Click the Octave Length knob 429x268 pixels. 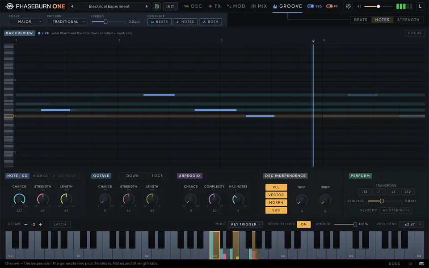point(152,199)
